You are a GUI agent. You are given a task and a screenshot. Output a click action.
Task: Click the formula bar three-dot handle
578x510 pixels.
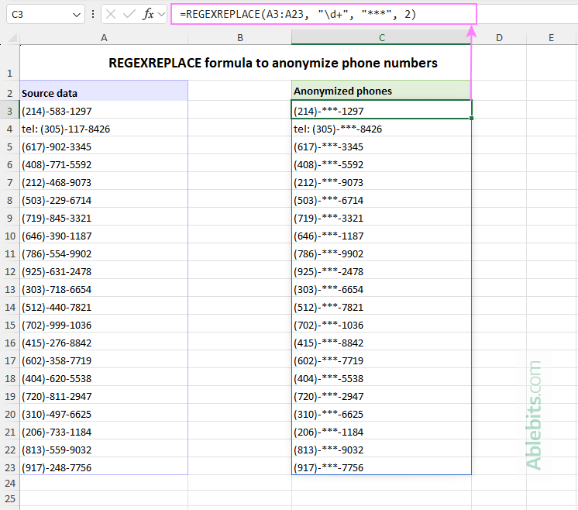pos(92,15)
